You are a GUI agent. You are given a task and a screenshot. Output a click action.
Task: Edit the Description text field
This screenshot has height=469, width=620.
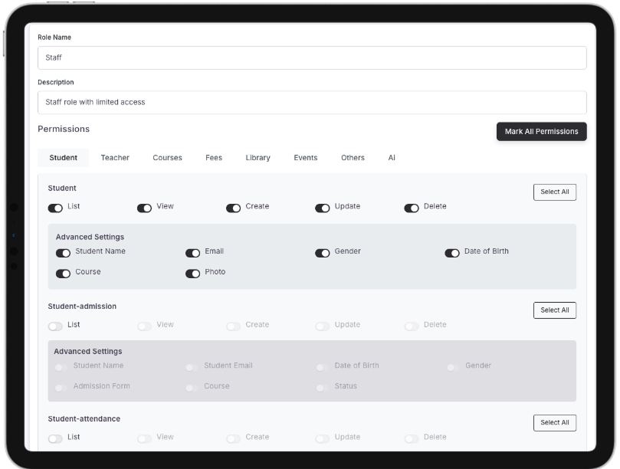[x=310, y=102]
